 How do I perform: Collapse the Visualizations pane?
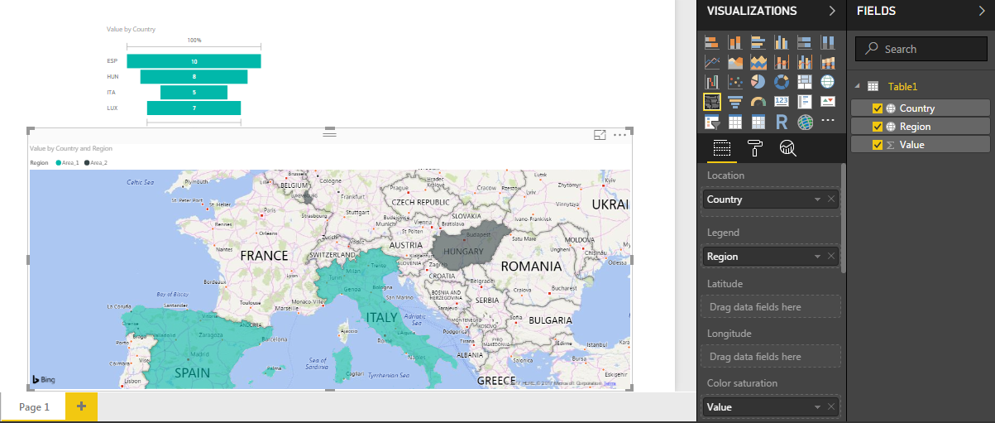pyautogui.click(x=833, y=11)
